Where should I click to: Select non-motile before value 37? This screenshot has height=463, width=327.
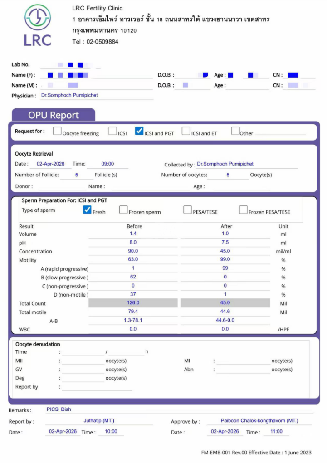tap(133, 294)
